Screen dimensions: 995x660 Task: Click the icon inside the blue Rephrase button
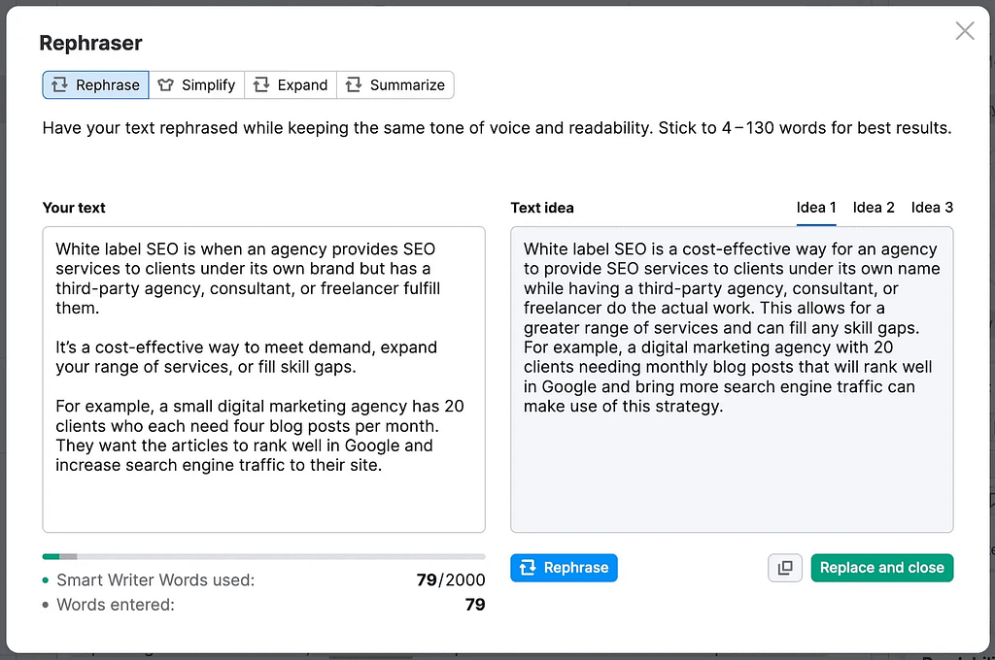tap(528, 568)
